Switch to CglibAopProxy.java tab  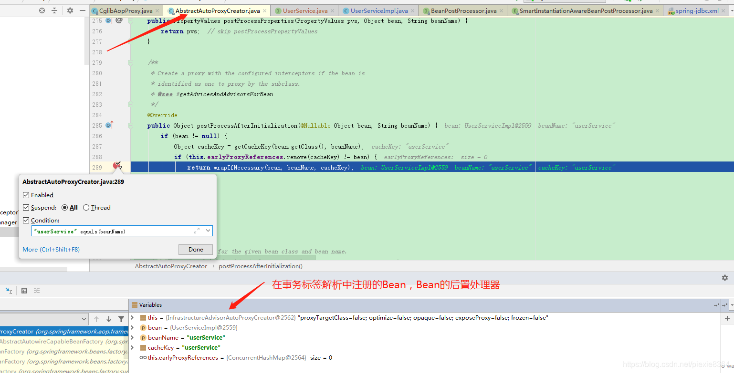pos(126,11)
